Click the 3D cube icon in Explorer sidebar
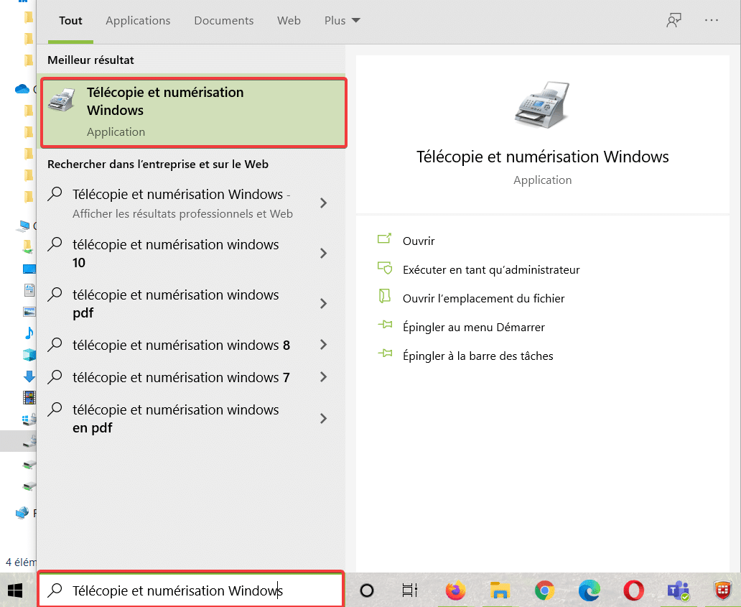The height and width of the screenshot is (607, 741). click(x=29, y=355)
